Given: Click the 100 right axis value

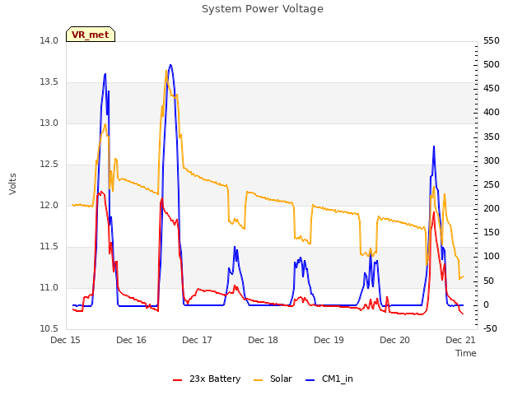Looking at the screenshot, I should (x=492, y=256).
